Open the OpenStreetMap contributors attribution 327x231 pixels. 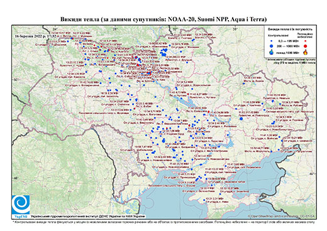282,216
